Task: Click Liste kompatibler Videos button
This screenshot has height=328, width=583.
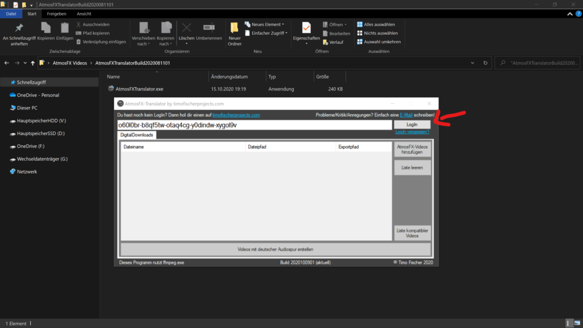Action: click(x=412, y=233)
